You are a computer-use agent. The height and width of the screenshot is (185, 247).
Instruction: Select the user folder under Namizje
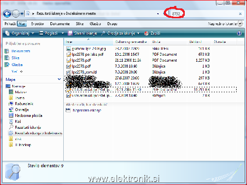coord(21,92)
